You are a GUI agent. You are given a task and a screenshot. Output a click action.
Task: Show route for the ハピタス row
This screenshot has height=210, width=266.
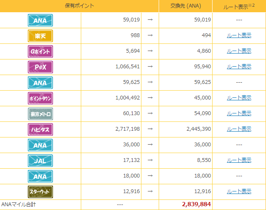(239, 129)
